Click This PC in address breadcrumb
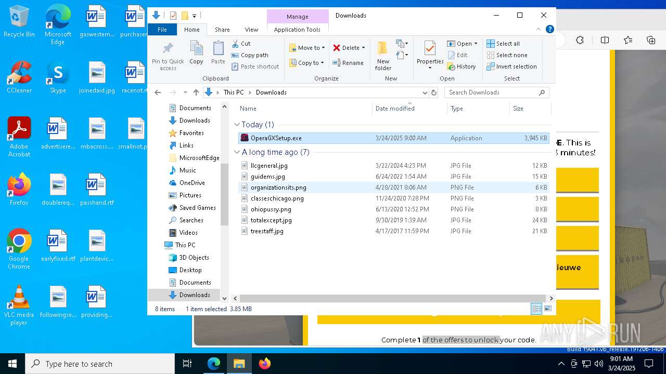 pos(234,92)
